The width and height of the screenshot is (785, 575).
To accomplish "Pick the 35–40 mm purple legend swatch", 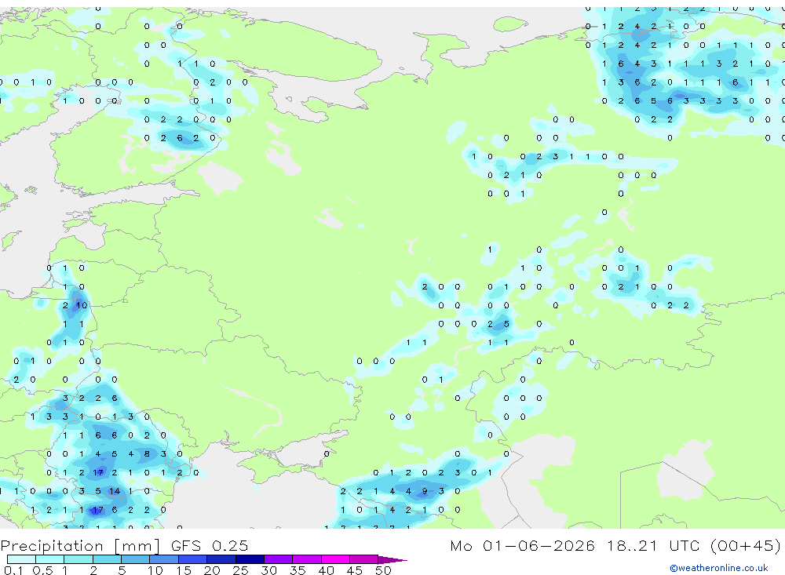I will pos(307,559).
